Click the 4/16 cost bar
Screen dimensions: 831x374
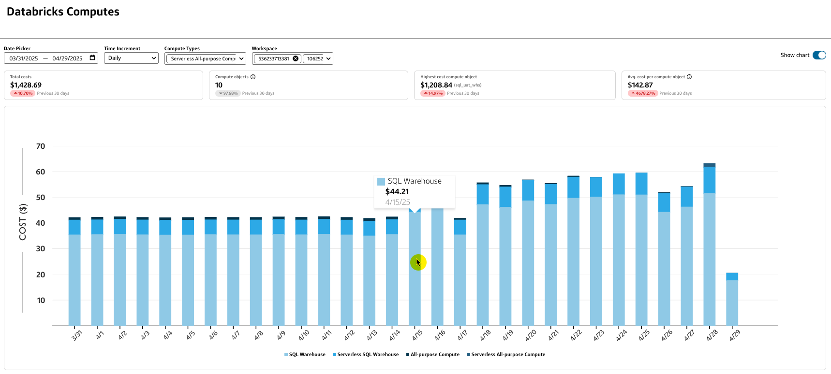click(437, 267)
